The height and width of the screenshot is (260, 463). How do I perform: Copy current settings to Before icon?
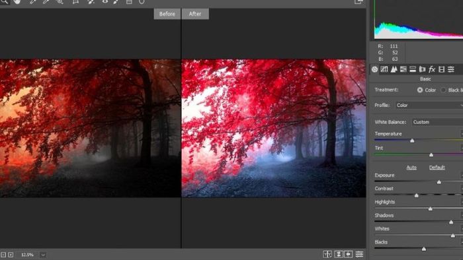click(349, 254)
